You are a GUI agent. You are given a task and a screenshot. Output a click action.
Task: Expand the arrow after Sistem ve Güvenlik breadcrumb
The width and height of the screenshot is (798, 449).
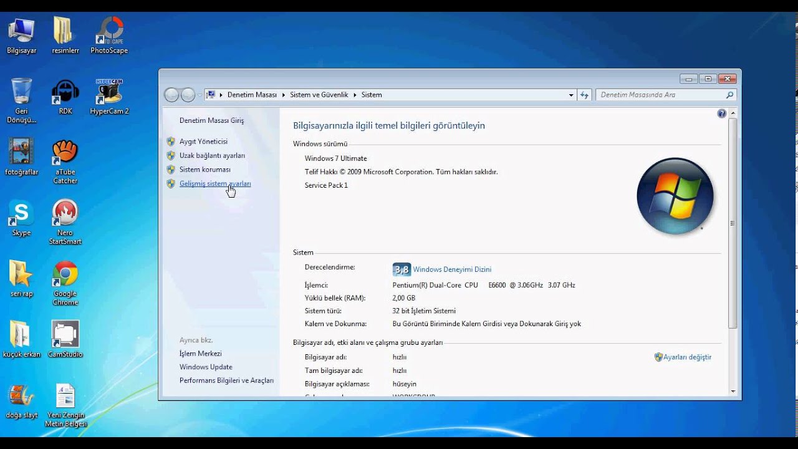click(x=355, y=95)
